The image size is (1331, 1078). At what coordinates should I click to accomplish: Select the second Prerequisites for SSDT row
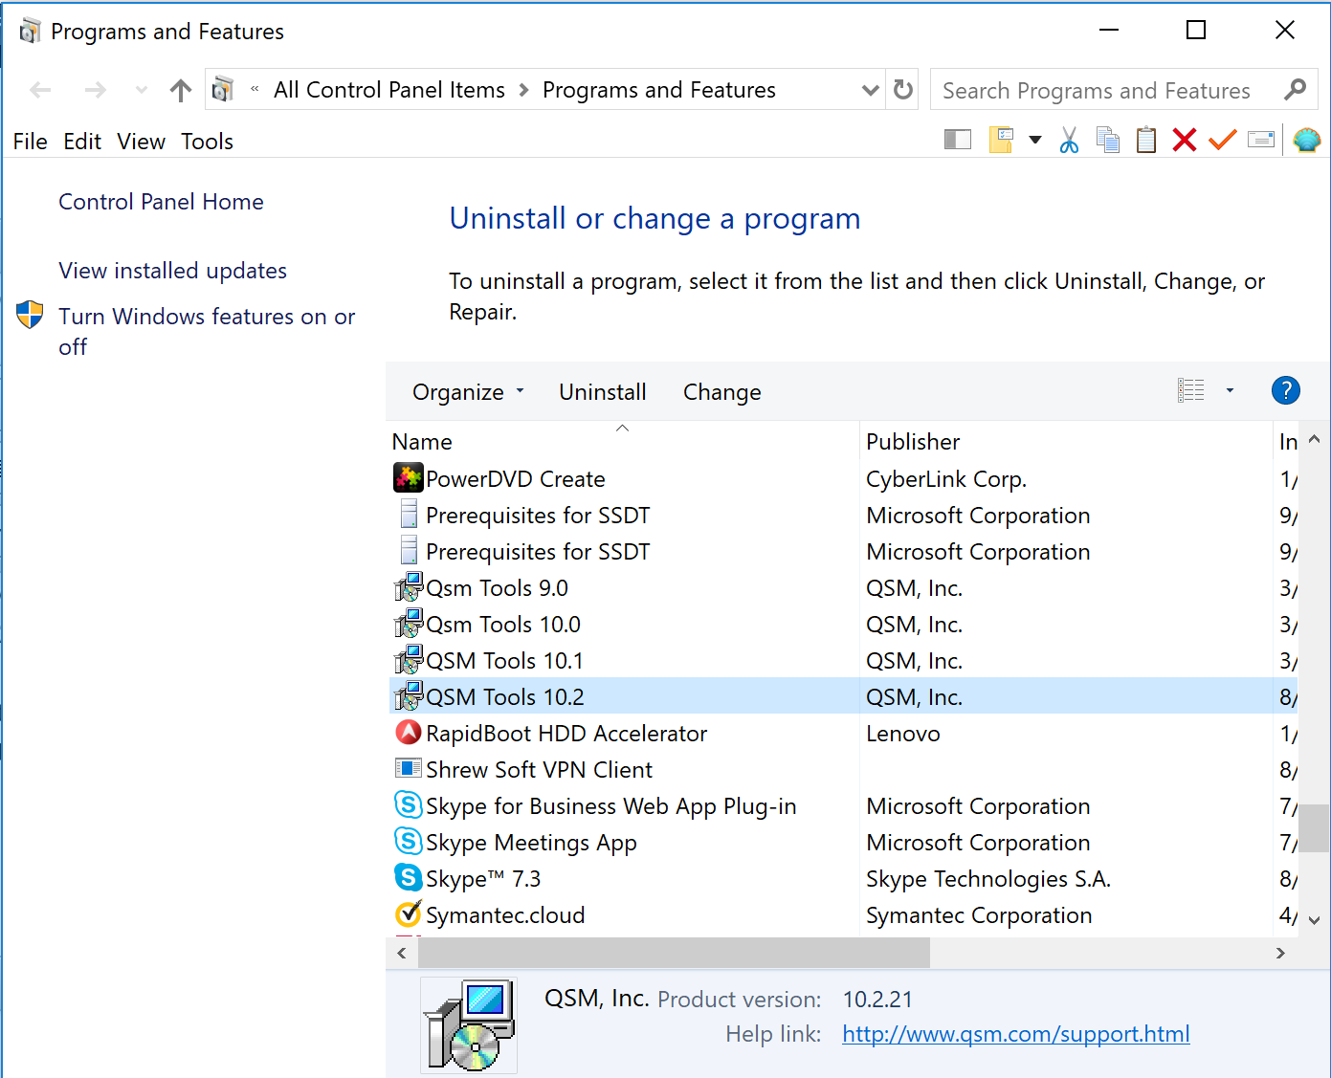(x=842, y=552)
